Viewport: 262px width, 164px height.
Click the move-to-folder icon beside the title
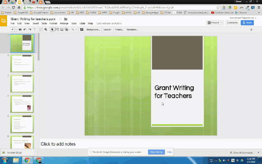(65, 19)
